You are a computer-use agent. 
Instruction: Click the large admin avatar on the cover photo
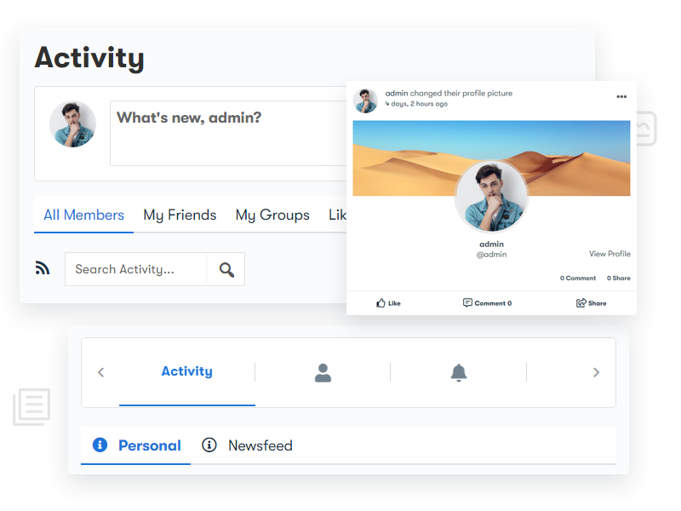(491, 196)
